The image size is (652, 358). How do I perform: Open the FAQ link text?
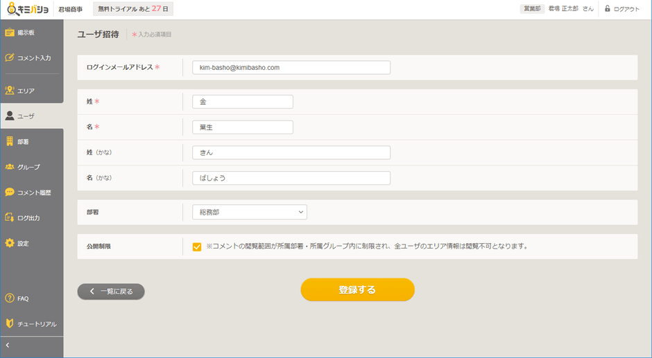pyautogui.click(x=23, y=298)
